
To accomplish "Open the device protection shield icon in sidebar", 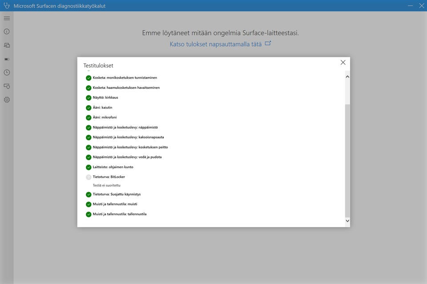I will click(7, 86).
